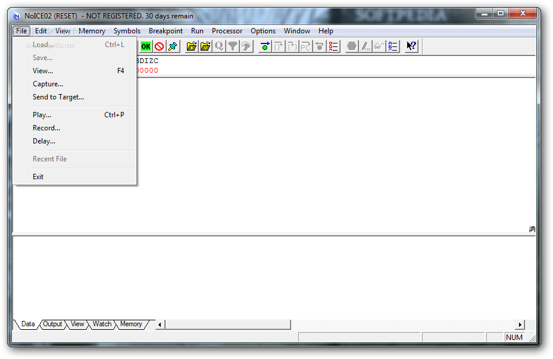The height and width of the screenshot is (359, 553).
Task: Click the blue pushpin toolbar icon
Action: pos(173,46)
